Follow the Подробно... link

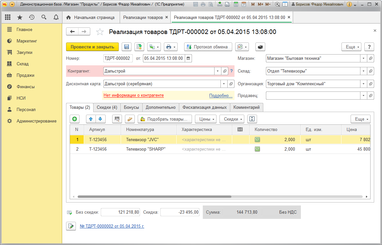point(221,95)
